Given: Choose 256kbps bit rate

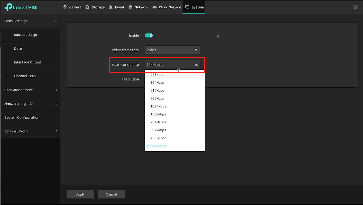Looking at the screenshot, I should click(x=175, y=75).
